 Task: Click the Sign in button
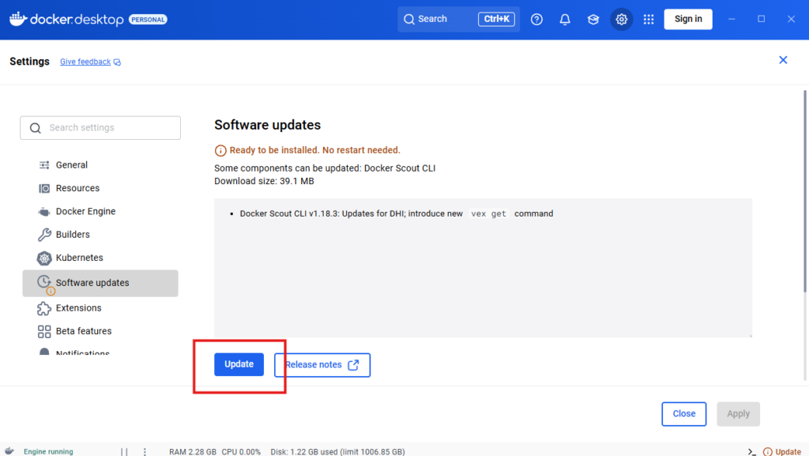click(x=688, y=19)
